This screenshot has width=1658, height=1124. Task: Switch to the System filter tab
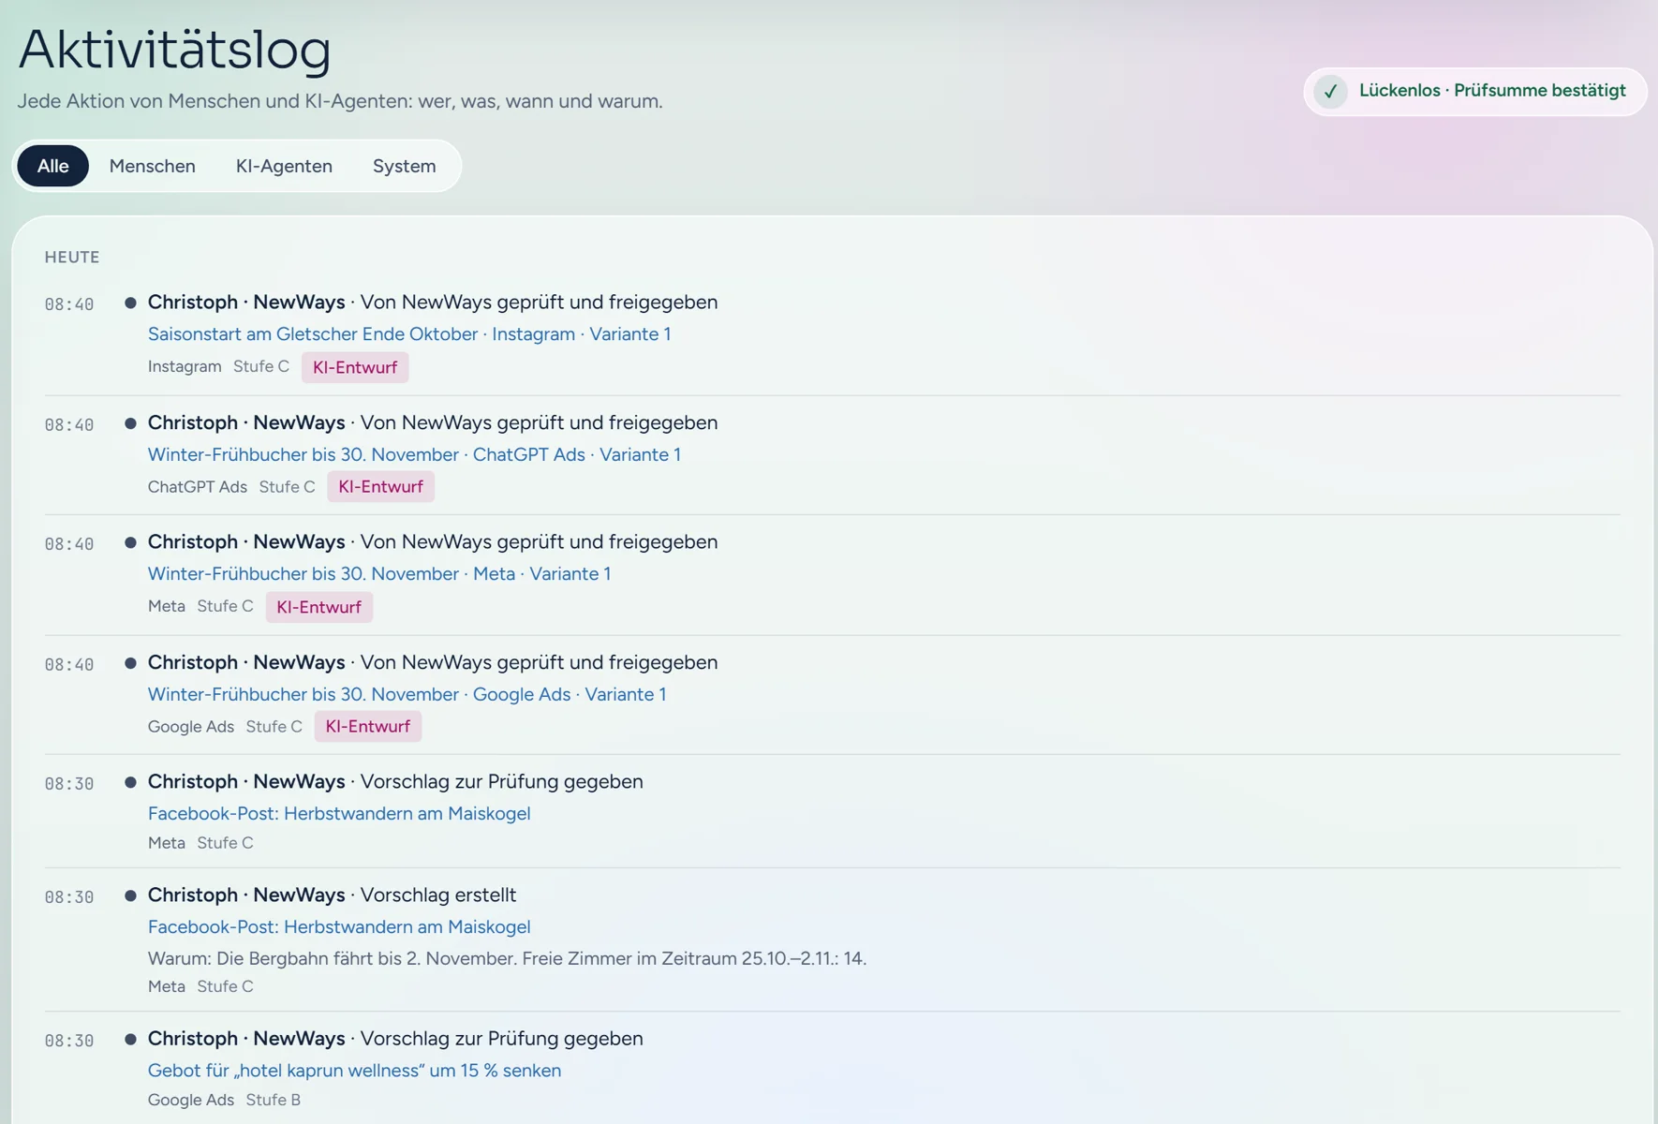[x=404, y=166]
